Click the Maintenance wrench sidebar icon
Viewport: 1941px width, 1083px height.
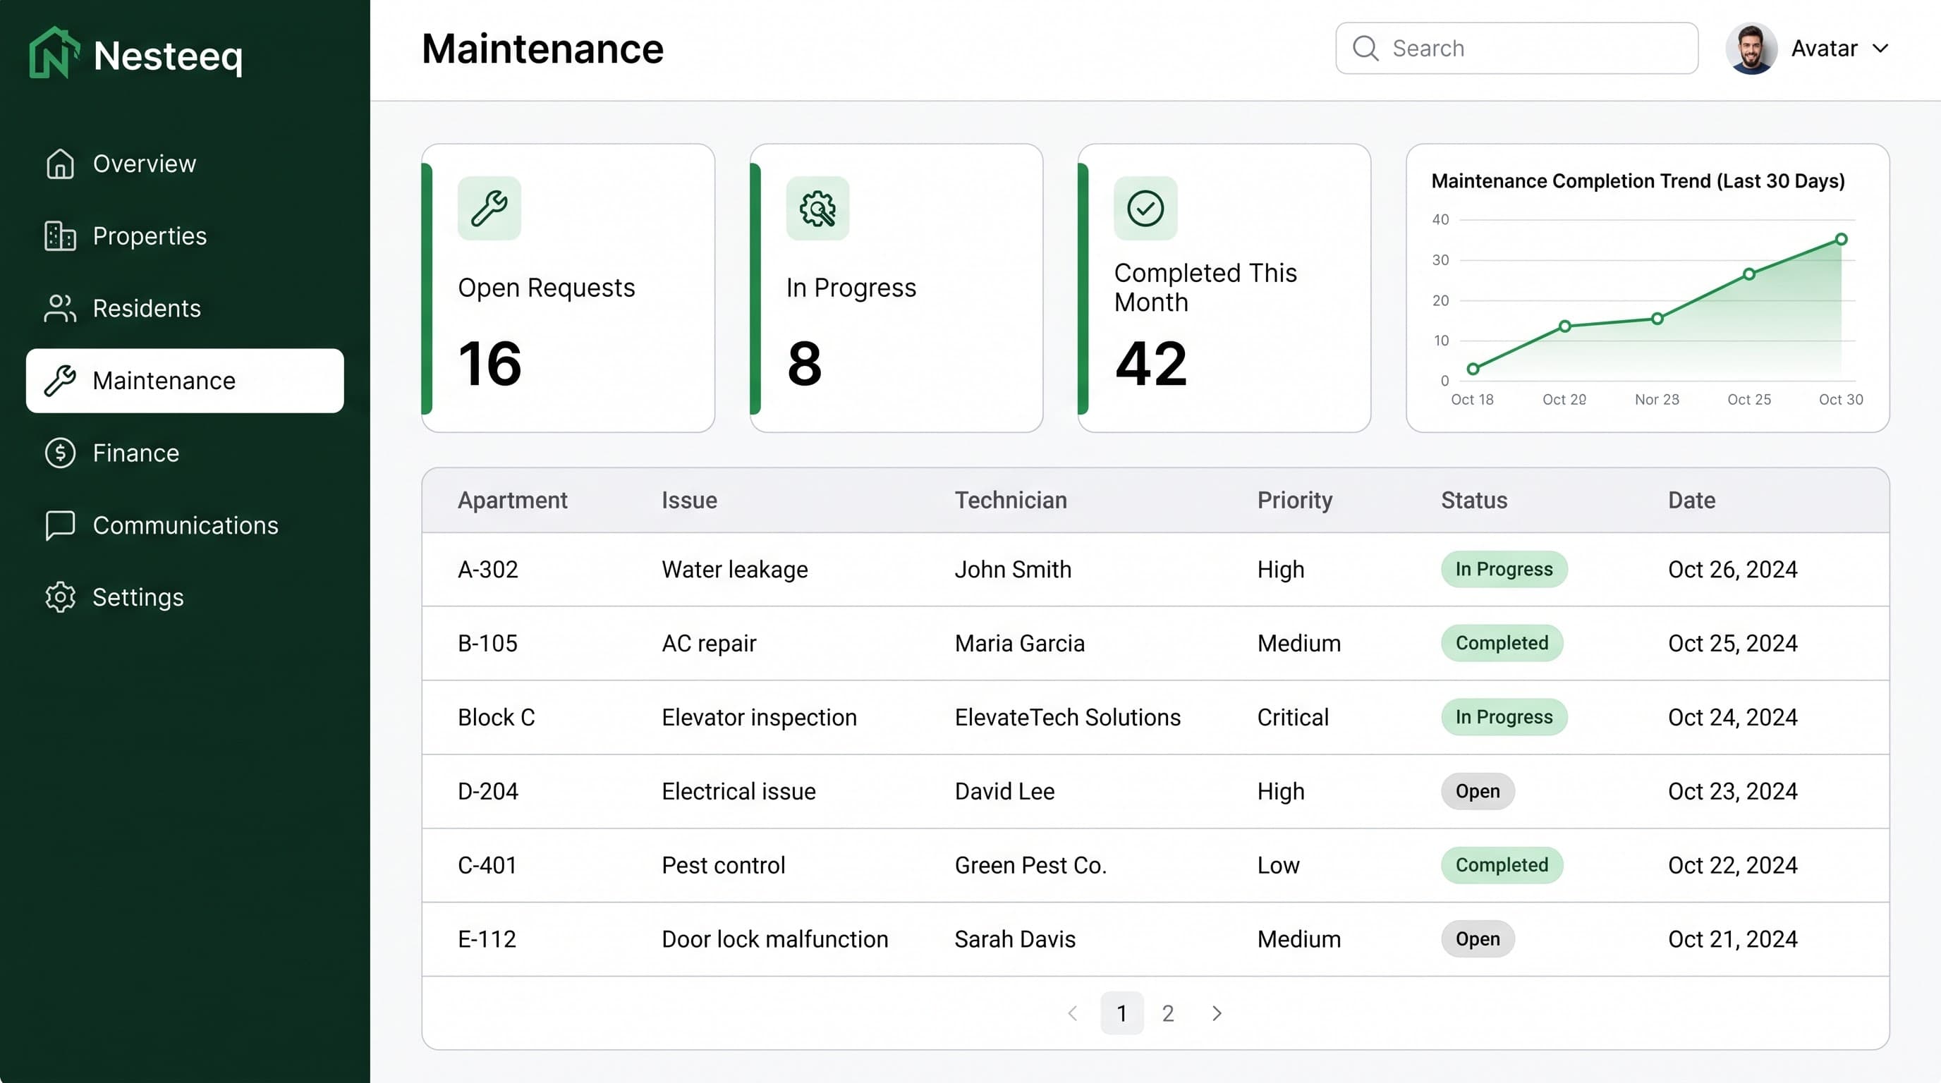[60, 380]
